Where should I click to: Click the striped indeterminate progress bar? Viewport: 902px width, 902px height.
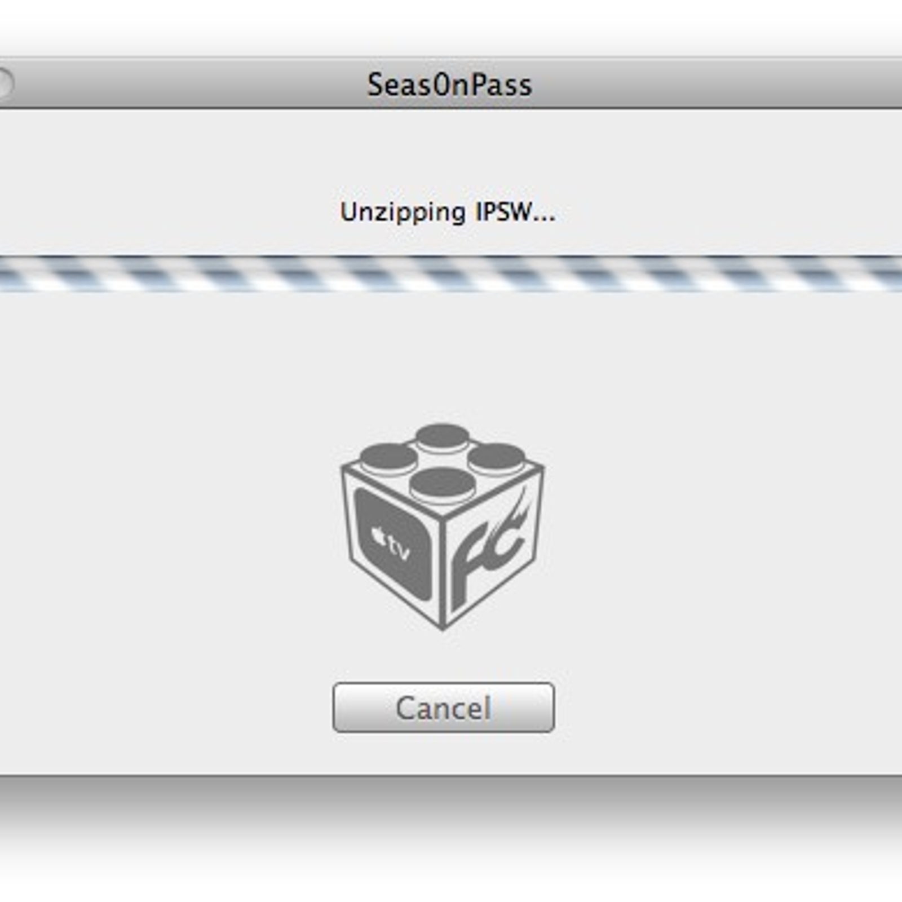pos(451,273)
